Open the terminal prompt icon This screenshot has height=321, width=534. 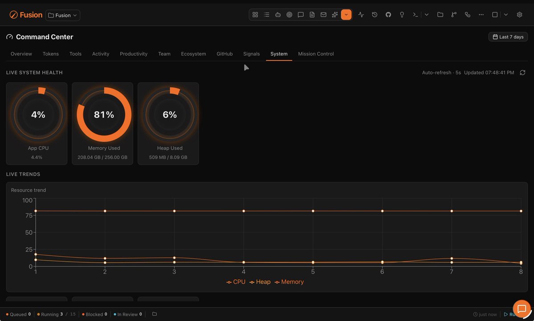[x=415, y=15]
